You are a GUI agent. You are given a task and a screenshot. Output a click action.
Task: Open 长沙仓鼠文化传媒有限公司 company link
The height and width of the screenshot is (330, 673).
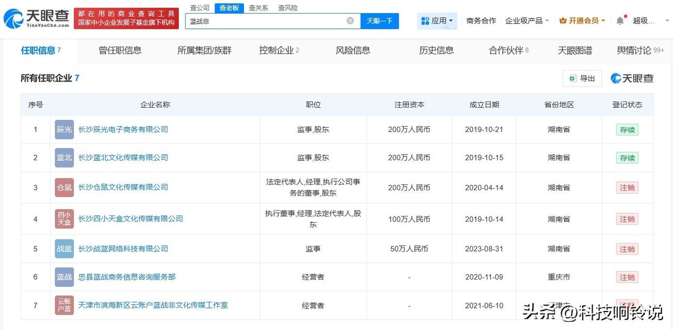(x=123, y=187)
